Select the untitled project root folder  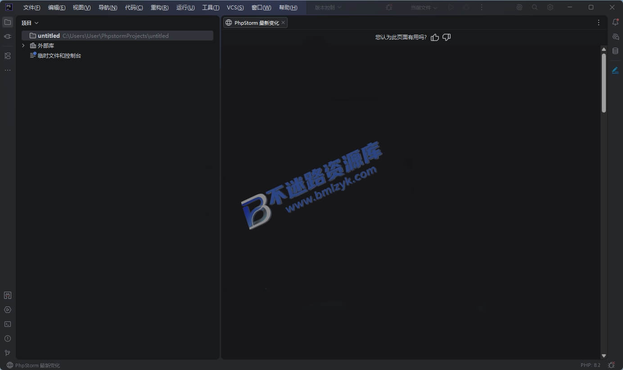click(117, 36)
